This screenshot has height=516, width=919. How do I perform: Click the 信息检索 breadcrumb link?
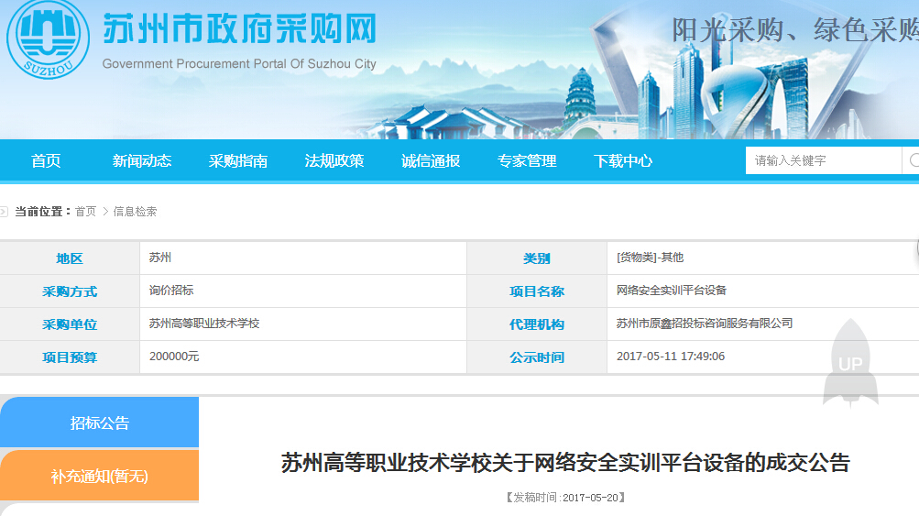(x=135, y=212)
